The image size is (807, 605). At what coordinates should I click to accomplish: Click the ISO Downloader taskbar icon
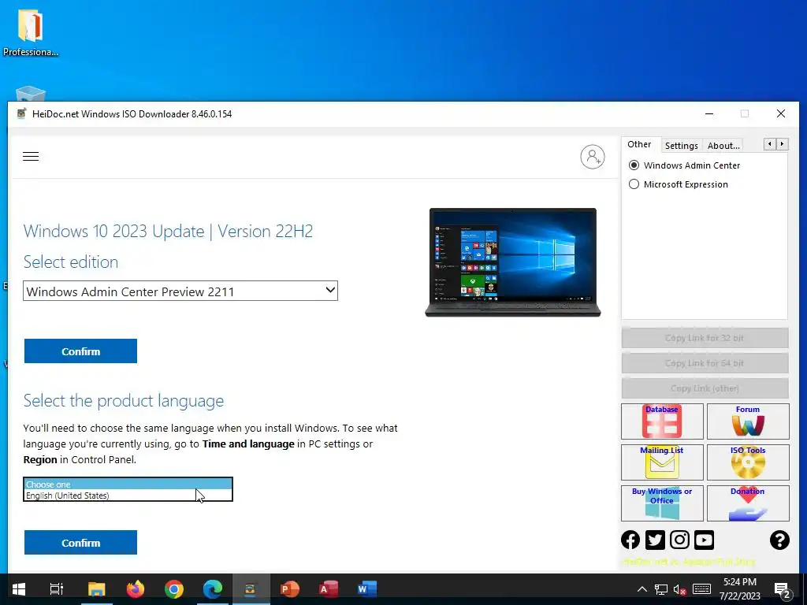point(251,589)
